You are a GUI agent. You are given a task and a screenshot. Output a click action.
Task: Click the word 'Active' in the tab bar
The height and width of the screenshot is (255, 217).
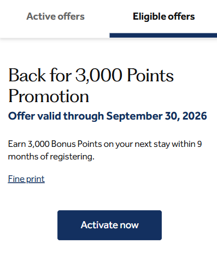40,16
